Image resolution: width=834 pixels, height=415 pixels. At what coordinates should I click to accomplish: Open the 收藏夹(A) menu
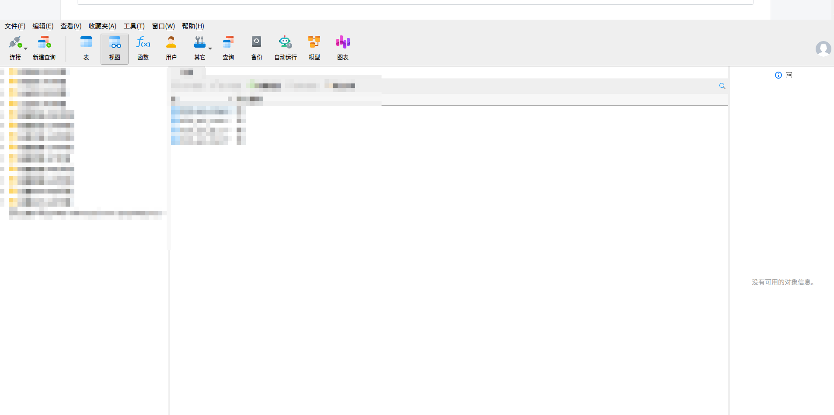[x=102, y=26]
